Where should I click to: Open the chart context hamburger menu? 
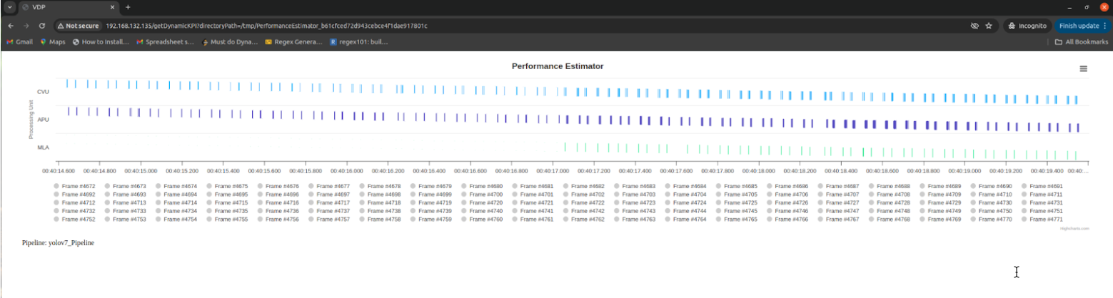[1083, 68]
